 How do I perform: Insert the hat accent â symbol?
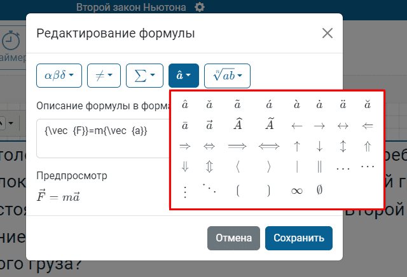(x=185, y=105)
